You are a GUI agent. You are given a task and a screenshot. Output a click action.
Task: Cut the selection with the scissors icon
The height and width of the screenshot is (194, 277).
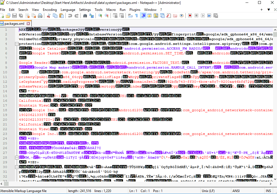click(49, 16)
